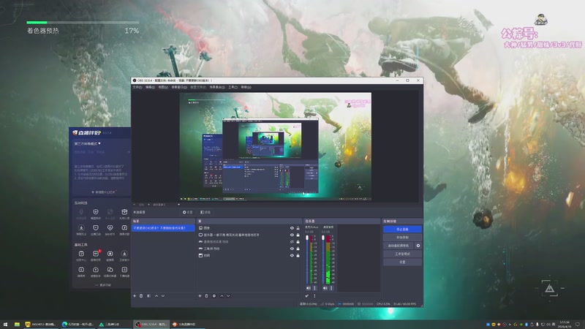The height and width of the screenshot is (329, 585).
Task: Click the blue 停止直播 button
Action: 402,229
